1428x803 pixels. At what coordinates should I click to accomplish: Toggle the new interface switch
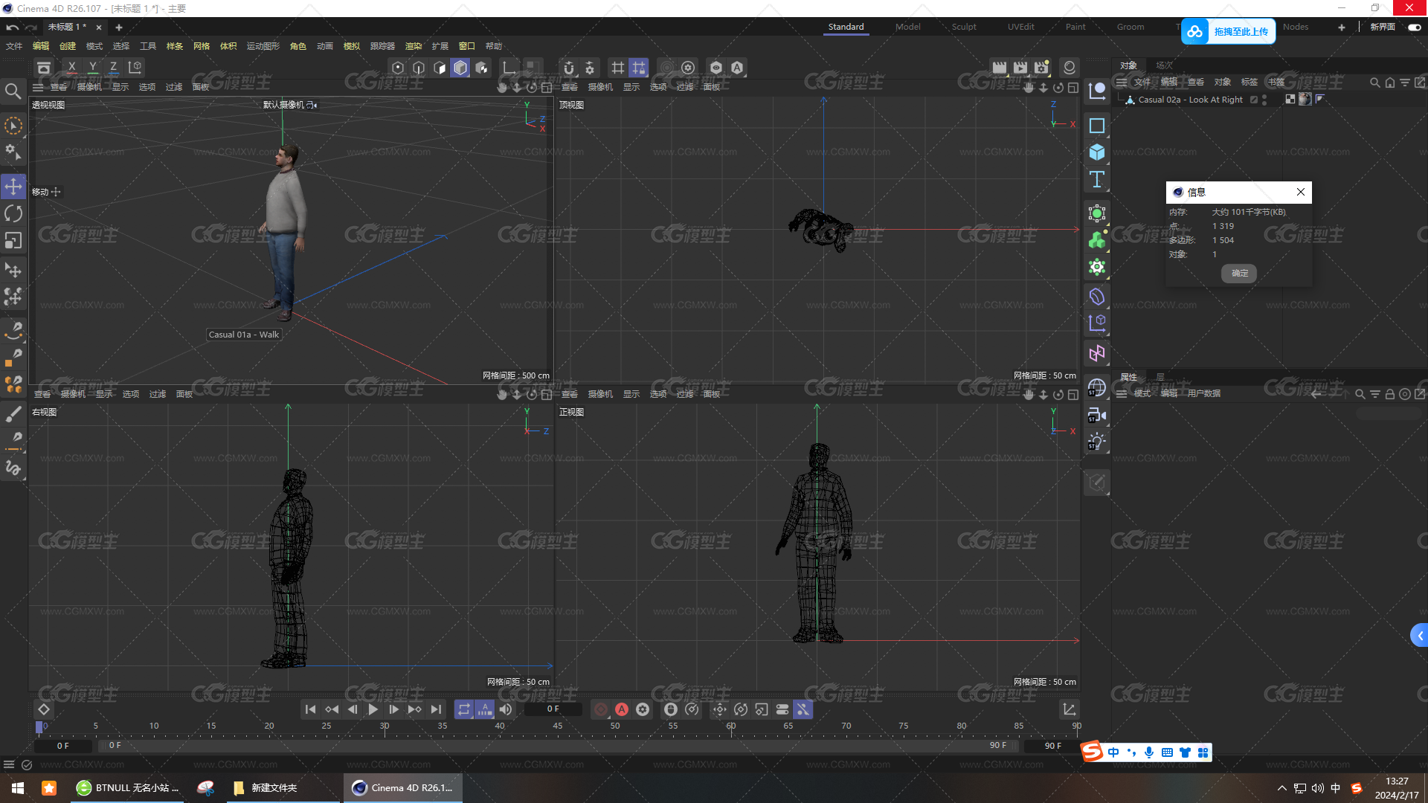click(1415, 27)
